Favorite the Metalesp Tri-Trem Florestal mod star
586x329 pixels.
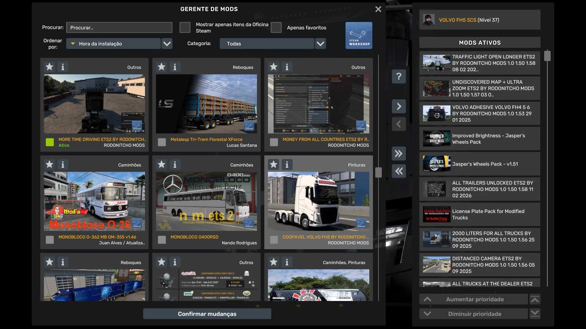click(161, 67)
